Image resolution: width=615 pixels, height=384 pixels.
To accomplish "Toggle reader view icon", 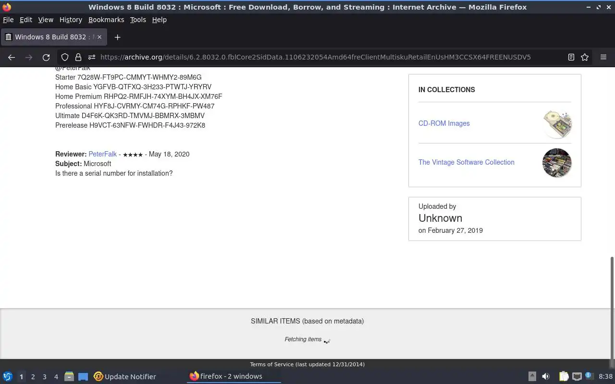I will point(571,57).
